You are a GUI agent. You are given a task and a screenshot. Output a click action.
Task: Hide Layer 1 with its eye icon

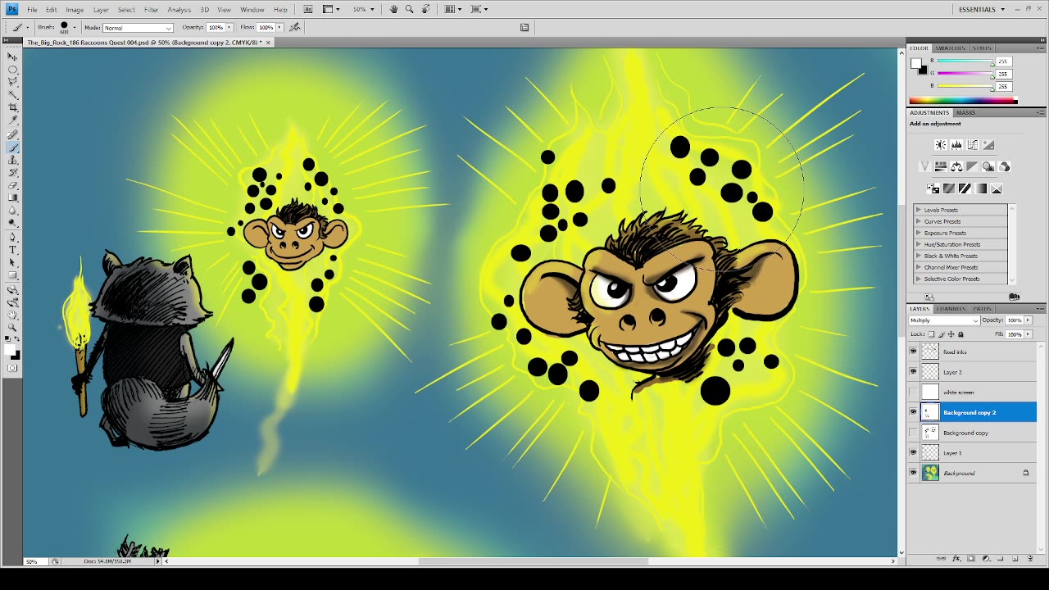click(913, 452)
